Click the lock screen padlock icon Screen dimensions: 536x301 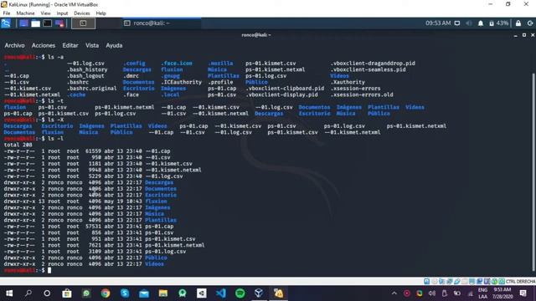[x=518, y=23]
